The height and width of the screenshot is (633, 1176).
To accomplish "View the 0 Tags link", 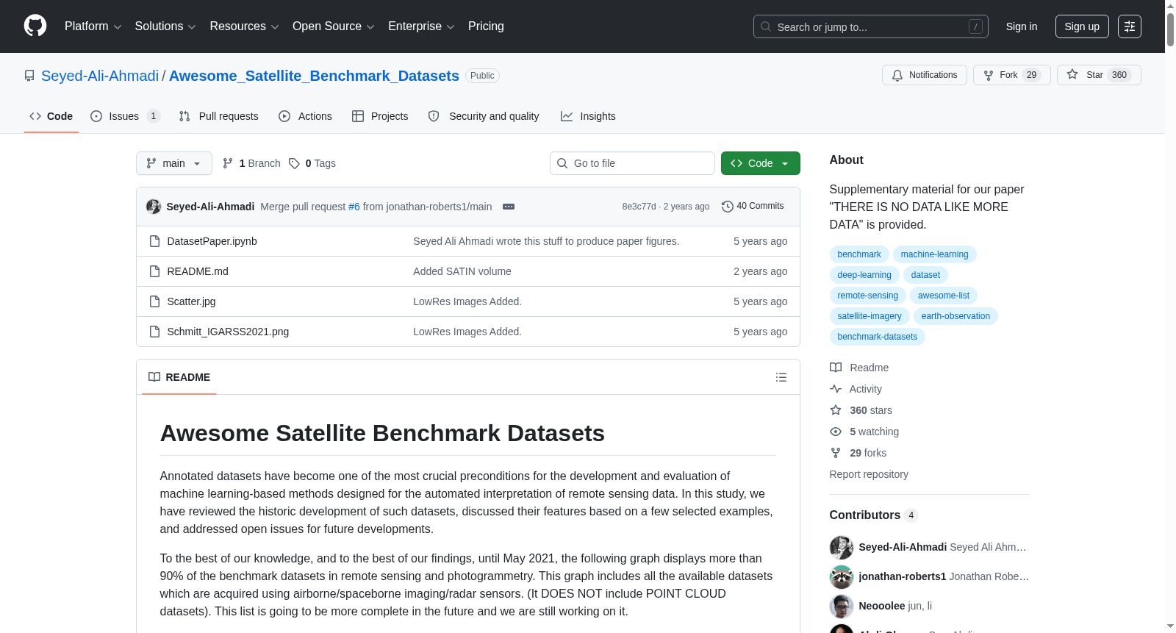I will tap(312, 163).
